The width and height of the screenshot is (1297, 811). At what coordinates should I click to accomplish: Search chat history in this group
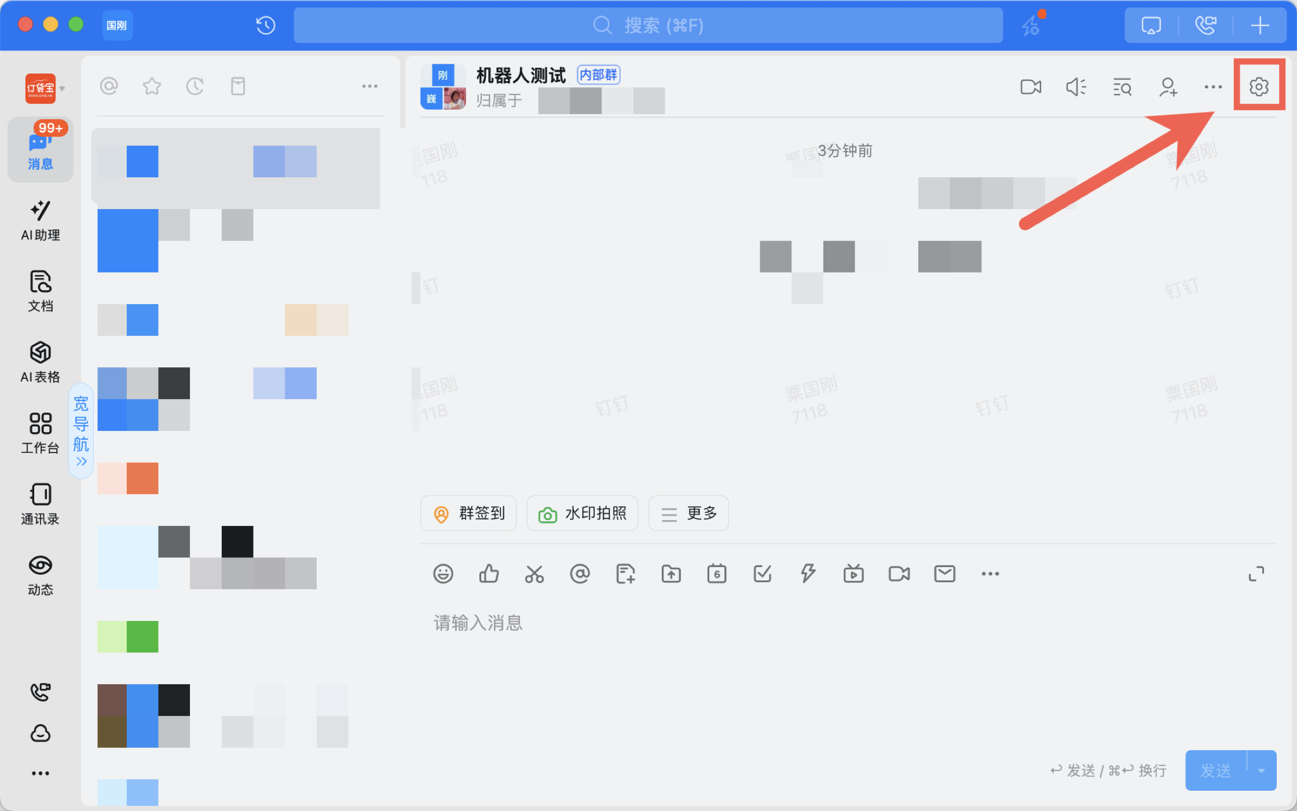tap(1122, 87)
